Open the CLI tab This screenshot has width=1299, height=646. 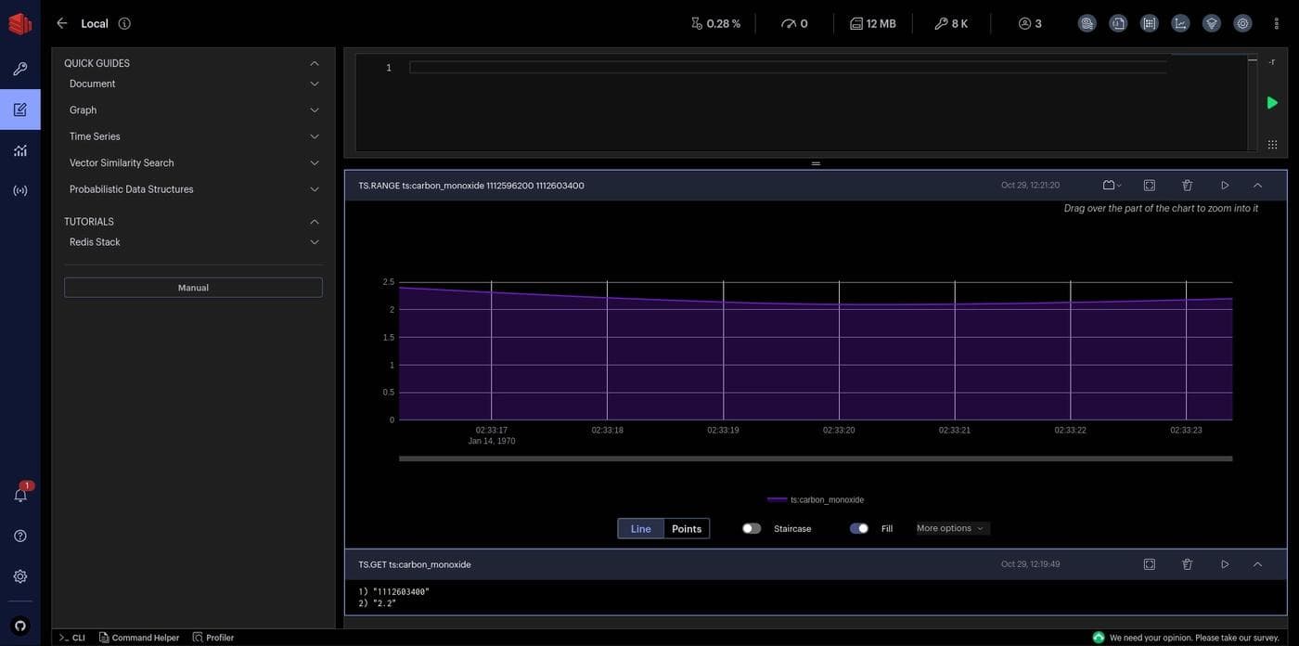pyautogui.click(x=72, y=638)
